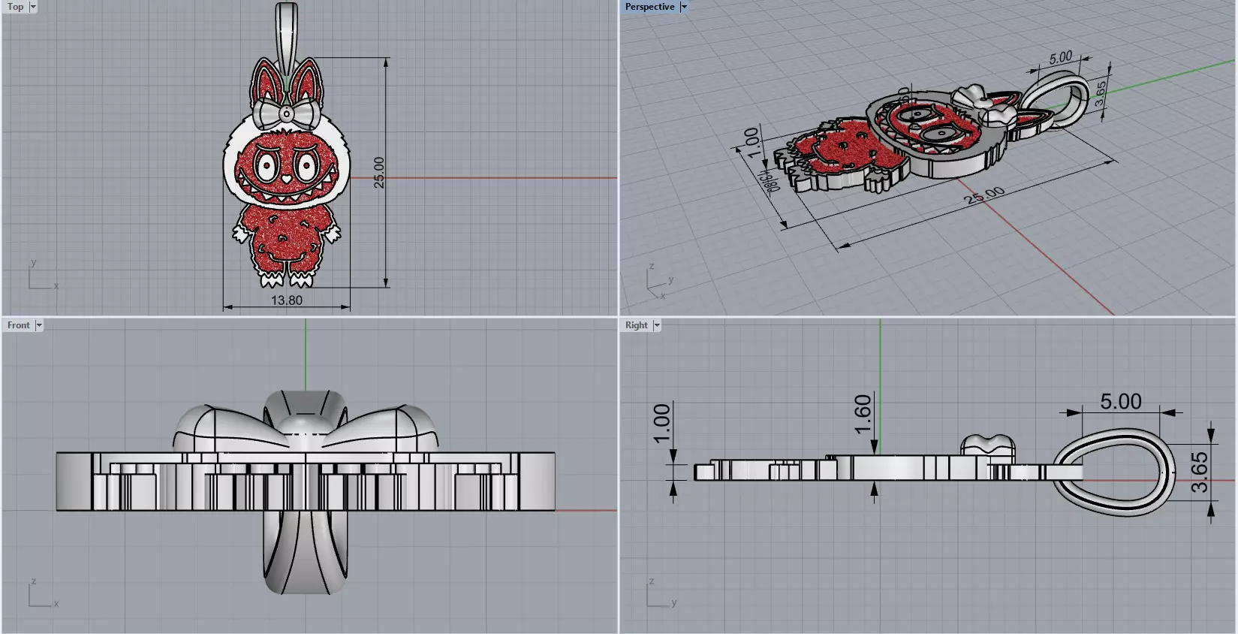The height and width of the screenshot is (634, 1238).
Task: Open the Perspective viewport title label
Action: (x=649, y=7)
